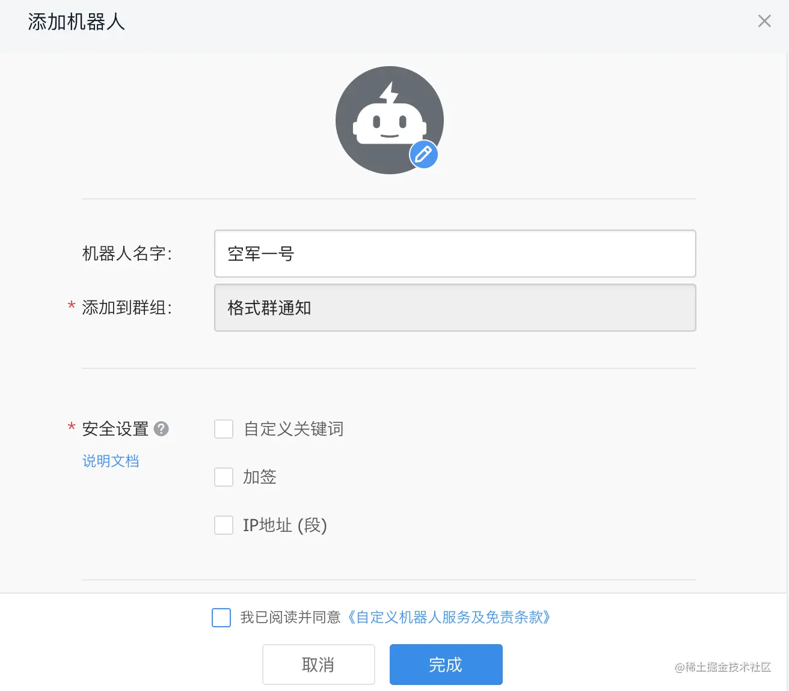
Task: Click the 完成 button
Action: [446, 665]
